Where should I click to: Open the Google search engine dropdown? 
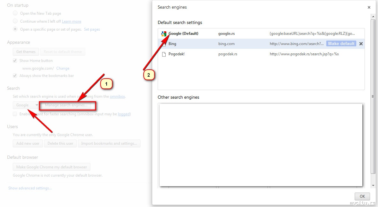click(x=26, y=105)
